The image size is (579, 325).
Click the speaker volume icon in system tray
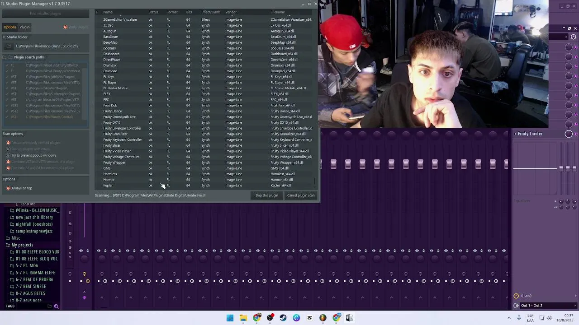click(x=550, y=318)
